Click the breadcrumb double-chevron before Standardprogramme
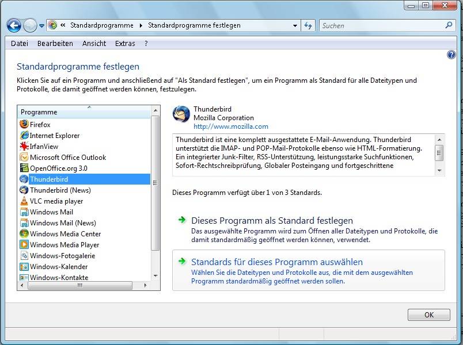Viewport: 463px width, 345px height. pos(63,25)
